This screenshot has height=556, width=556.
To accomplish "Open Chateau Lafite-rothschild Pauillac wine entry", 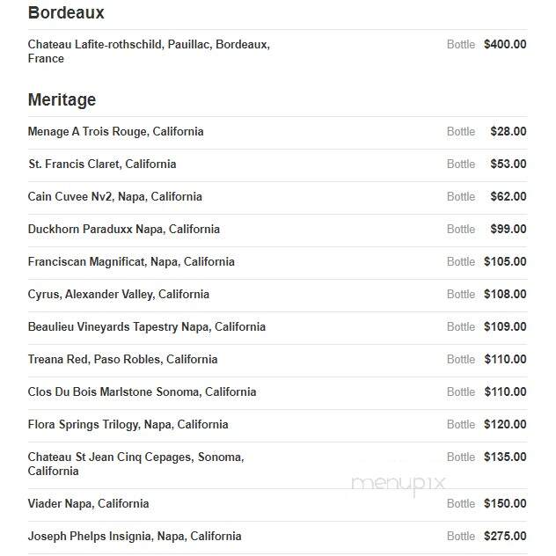I will [x=149, y=51].
